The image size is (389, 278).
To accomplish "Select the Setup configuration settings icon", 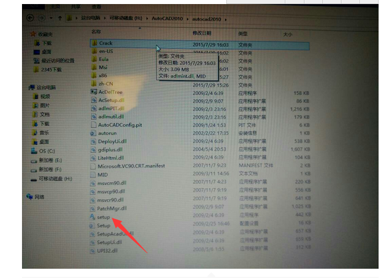I will coord(92,226).
